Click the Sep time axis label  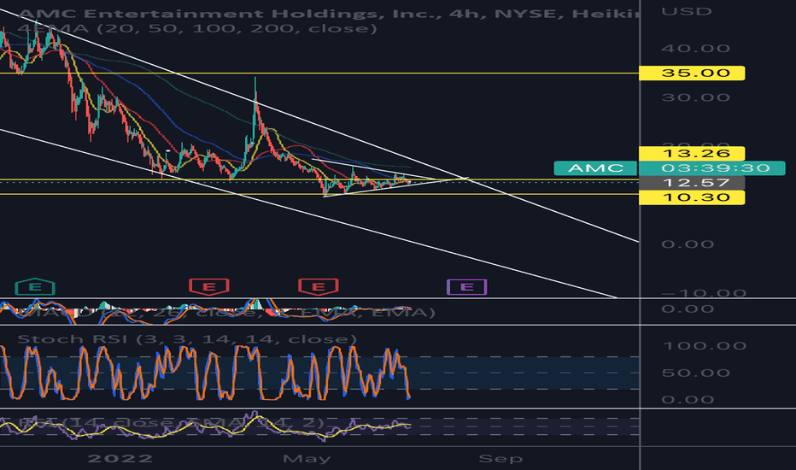coord(500,459)
